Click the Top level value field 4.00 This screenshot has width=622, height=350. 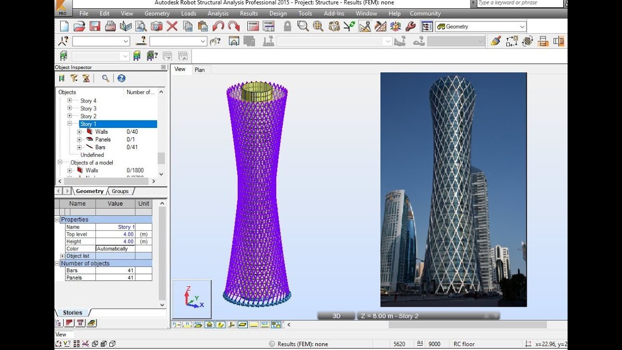coord(115,234)
